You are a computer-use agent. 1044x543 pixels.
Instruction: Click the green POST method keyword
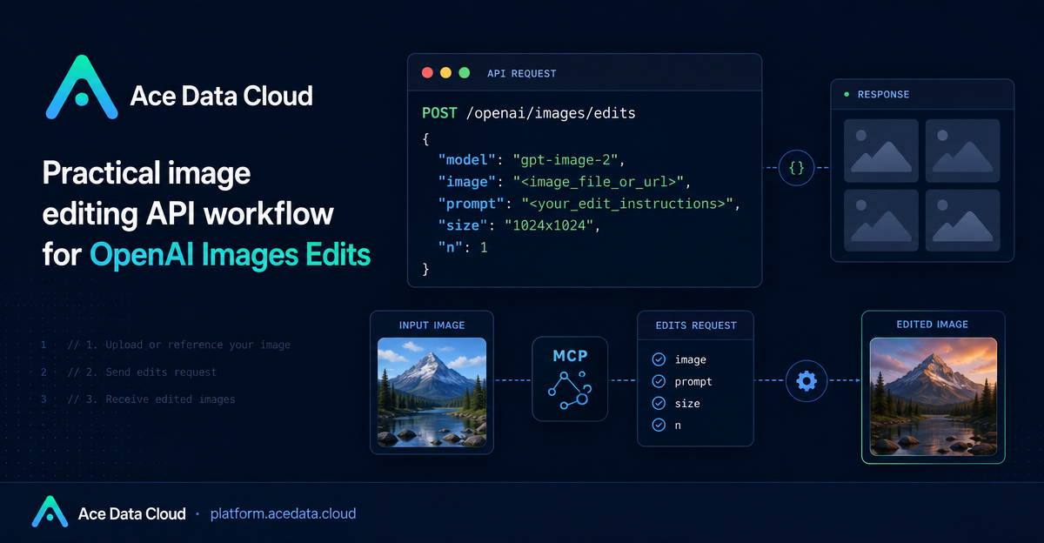click(x=440, y=114)
